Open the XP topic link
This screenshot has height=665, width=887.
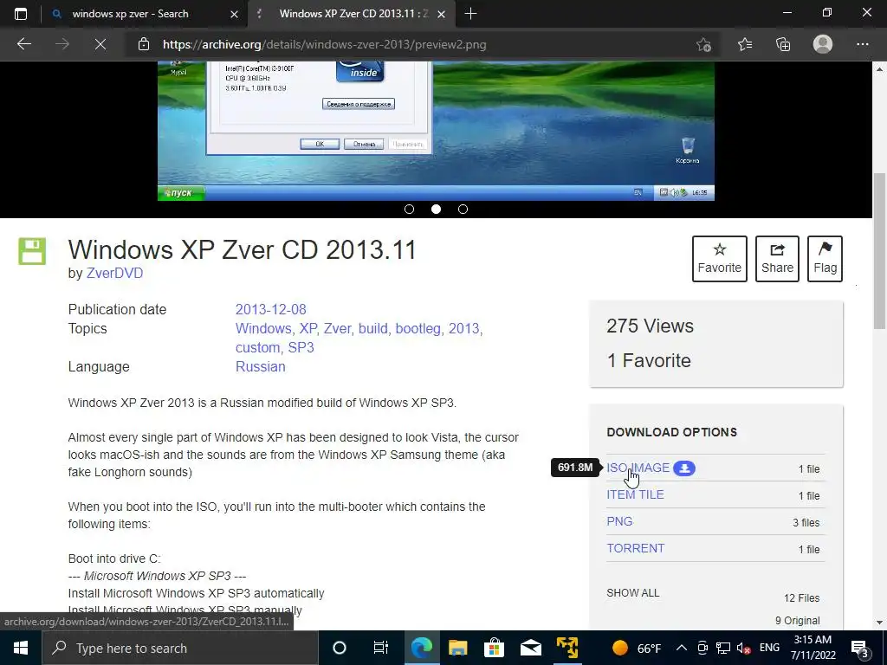pos(308,328)
